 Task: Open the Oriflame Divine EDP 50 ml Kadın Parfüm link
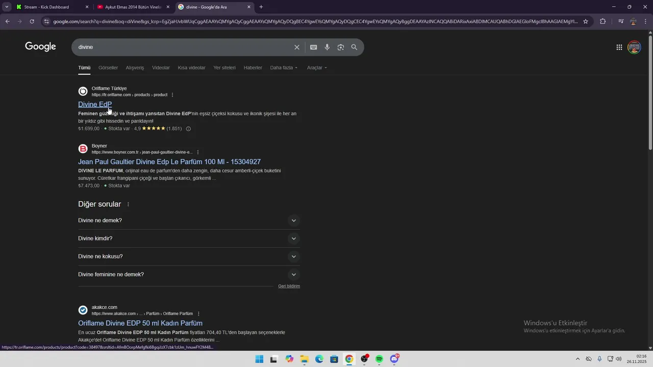(140, 323)
